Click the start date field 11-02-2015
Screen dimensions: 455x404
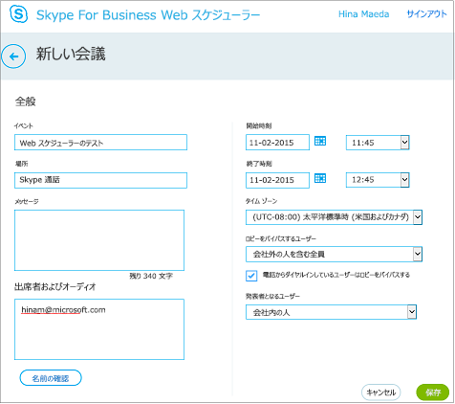point(277,143)
